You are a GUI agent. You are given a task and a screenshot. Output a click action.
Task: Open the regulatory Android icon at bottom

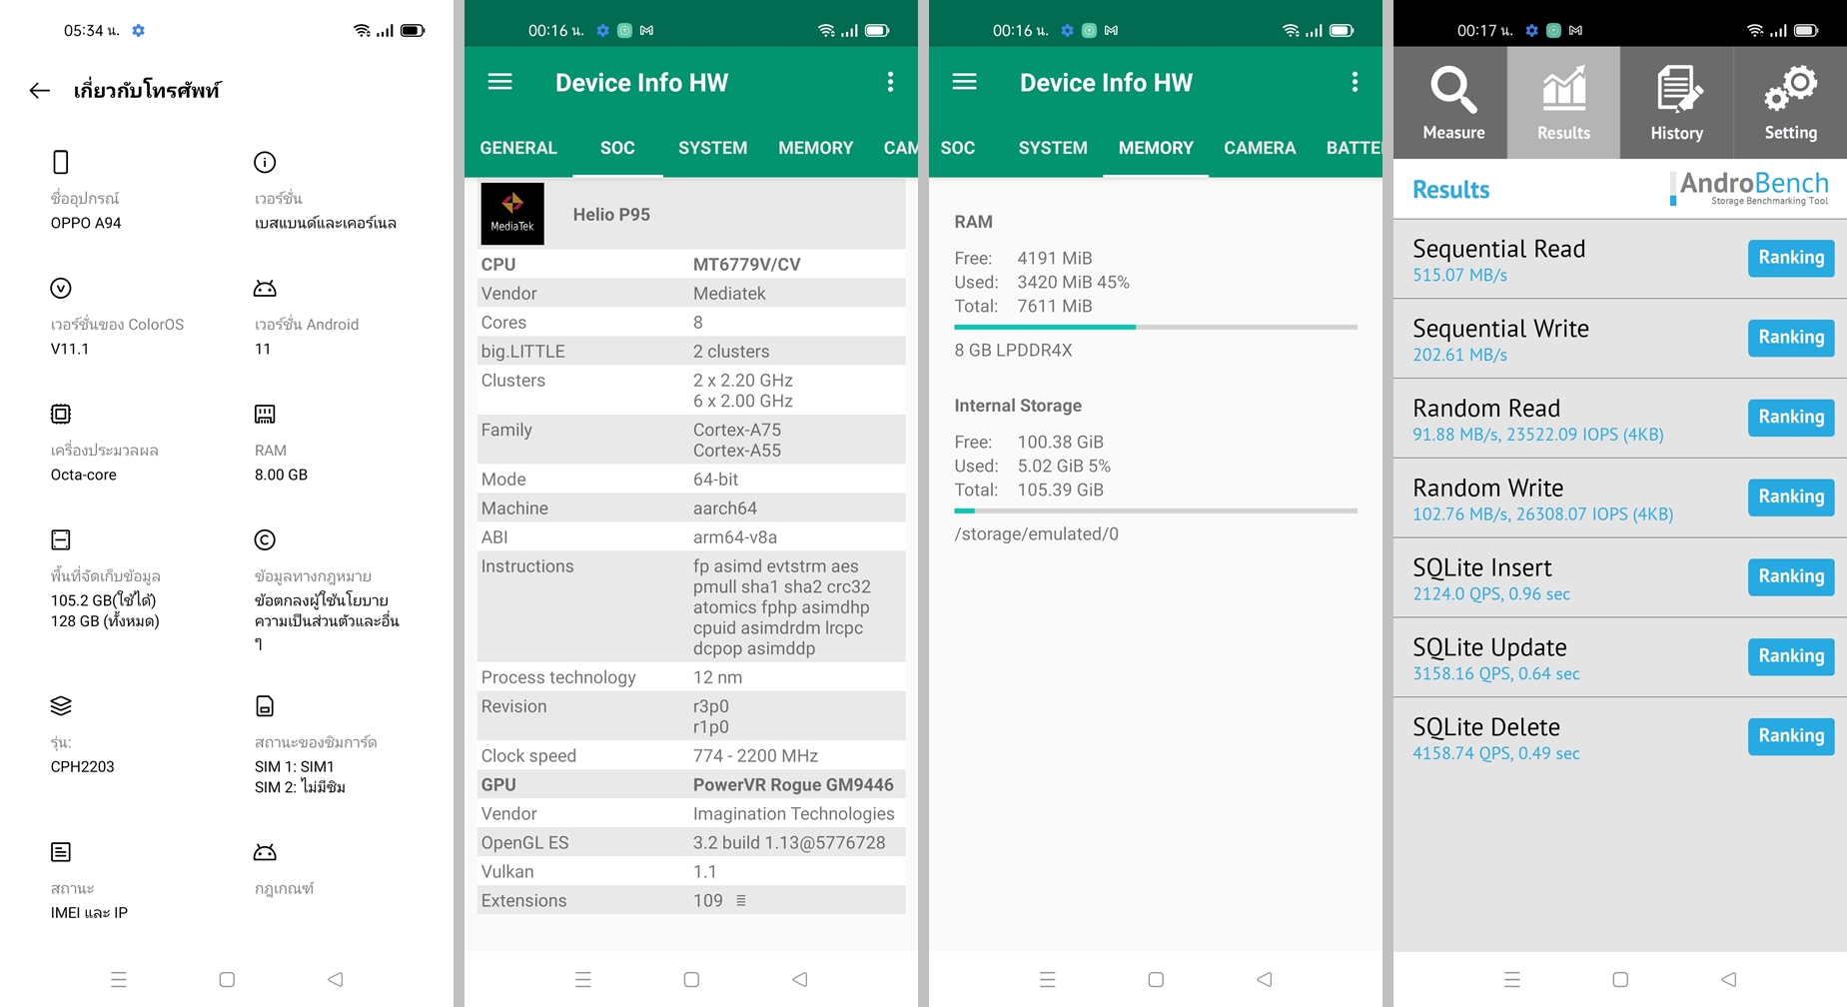click(265, 852)
